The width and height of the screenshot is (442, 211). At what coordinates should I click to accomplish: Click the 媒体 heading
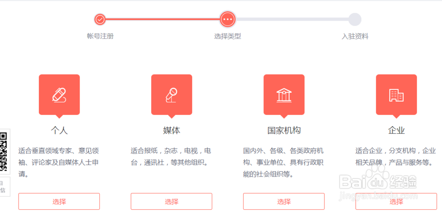point(171,130)
